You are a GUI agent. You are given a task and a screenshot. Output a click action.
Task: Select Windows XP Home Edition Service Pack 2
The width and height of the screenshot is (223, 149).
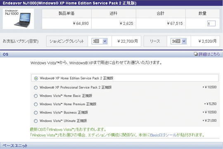pos(36,78)
